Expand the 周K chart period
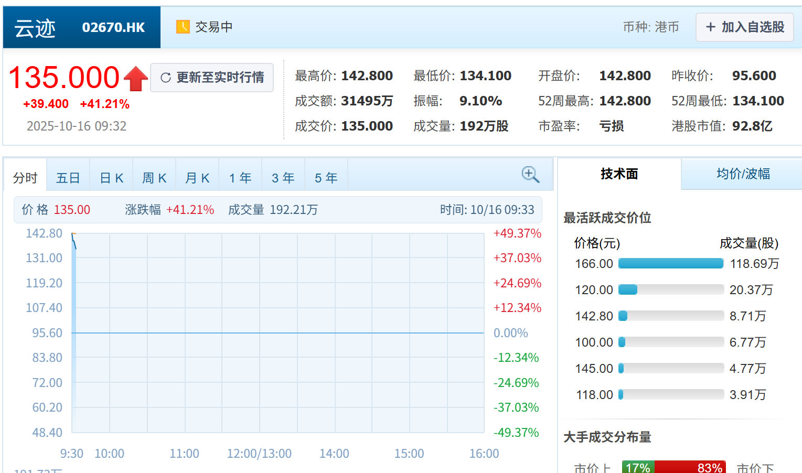The image size is (802, 473). (x=154, y=177)
